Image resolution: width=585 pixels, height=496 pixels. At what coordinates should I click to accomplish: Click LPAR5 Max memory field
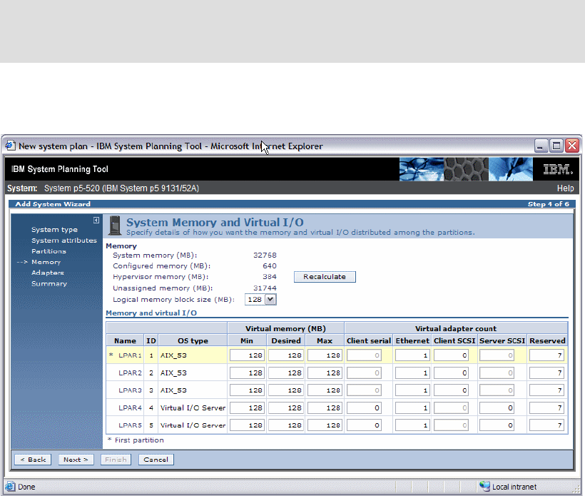click(x=325, y=425)
